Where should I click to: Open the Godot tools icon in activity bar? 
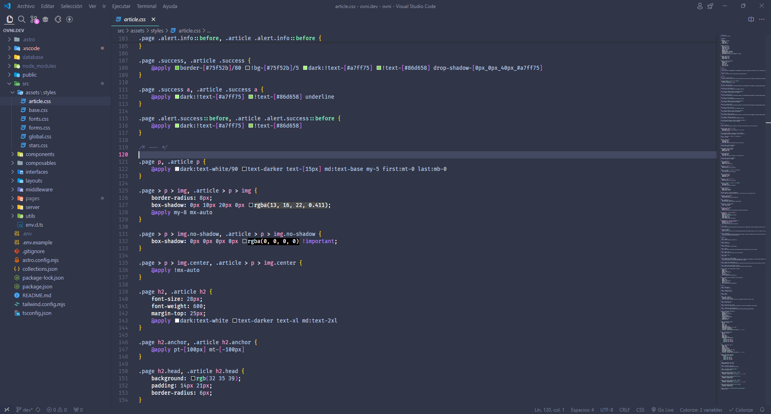(x=46, y=19)
